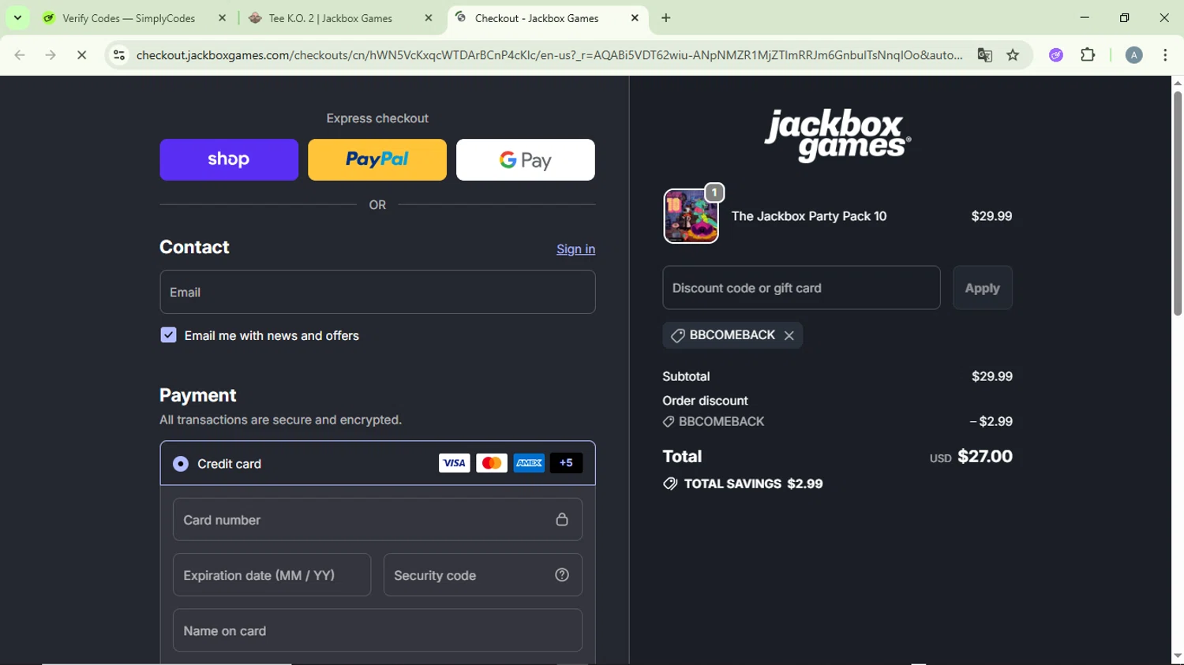1184x665 pixels.
Task: Close the Verify Codes tab
Action: (223, 18)
